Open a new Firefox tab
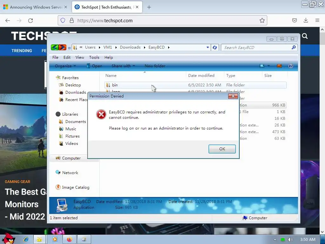This screenshot has height=244, width=325. [149, 7]
